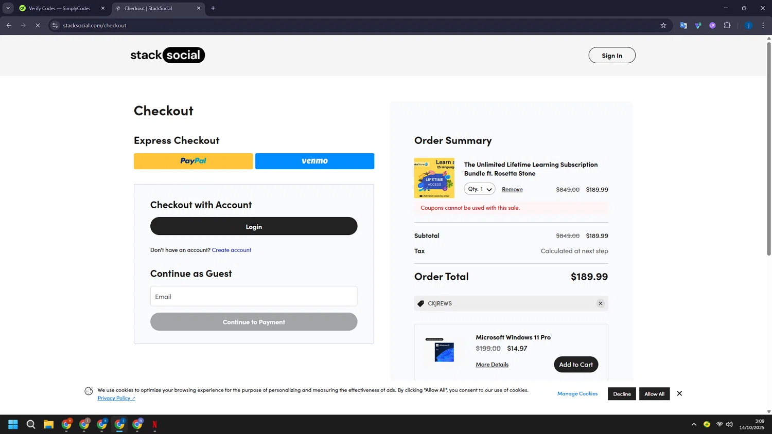
Task: Open the tab search dropdown arrow
Action: 8,8
